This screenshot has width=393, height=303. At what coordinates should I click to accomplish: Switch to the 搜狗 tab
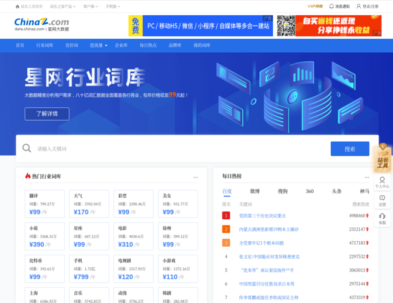point(283,191)
